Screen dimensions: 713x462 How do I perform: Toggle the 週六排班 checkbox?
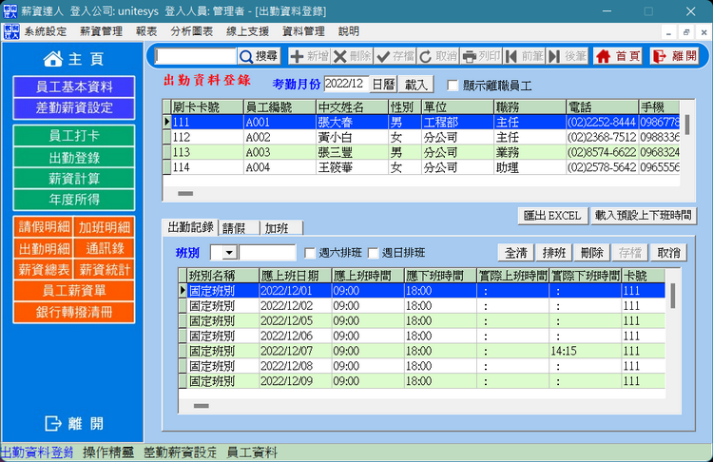click(x=309, y=253)
